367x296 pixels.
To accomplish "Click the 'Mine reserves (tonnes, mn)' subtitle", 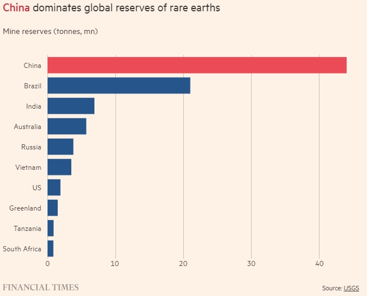I will coord(50,31).
